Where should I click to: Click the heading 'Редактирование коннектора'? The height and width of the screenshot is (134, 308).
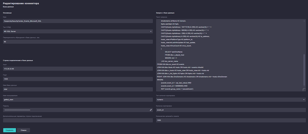tap(21, 3)
